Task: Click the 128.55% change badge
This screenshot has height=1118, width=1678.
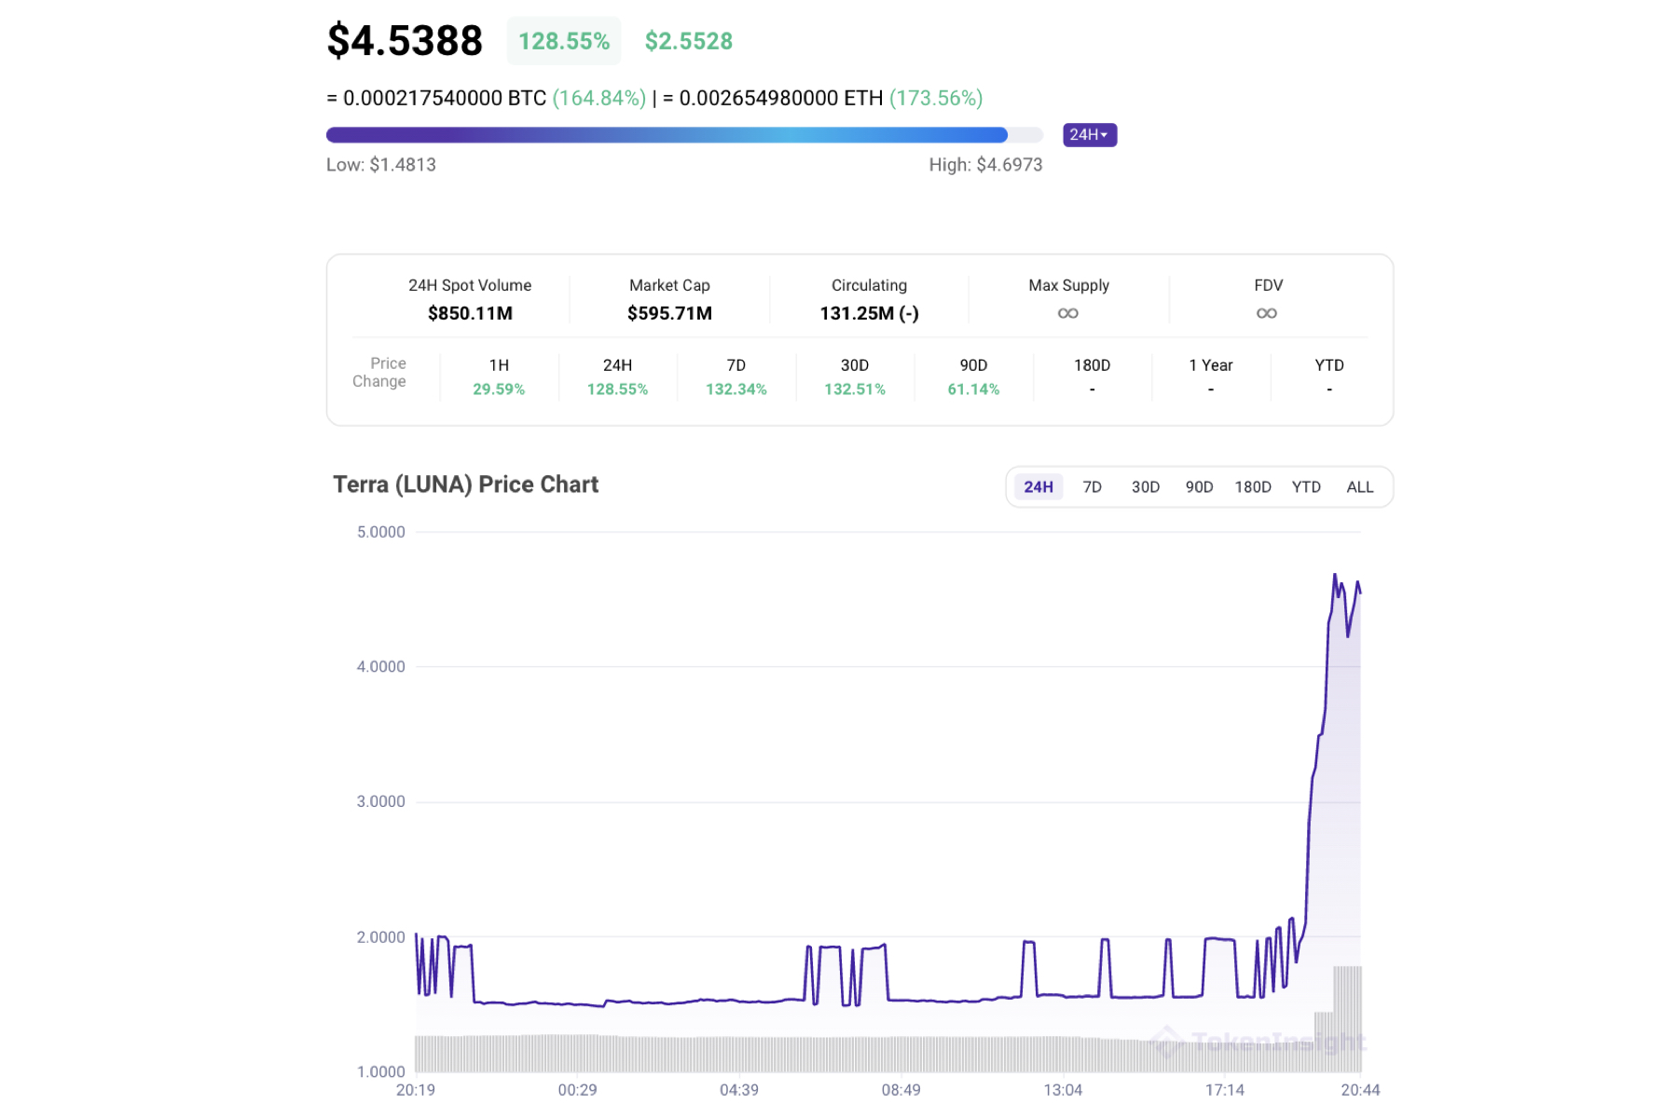Action: [x=563, y=40]
